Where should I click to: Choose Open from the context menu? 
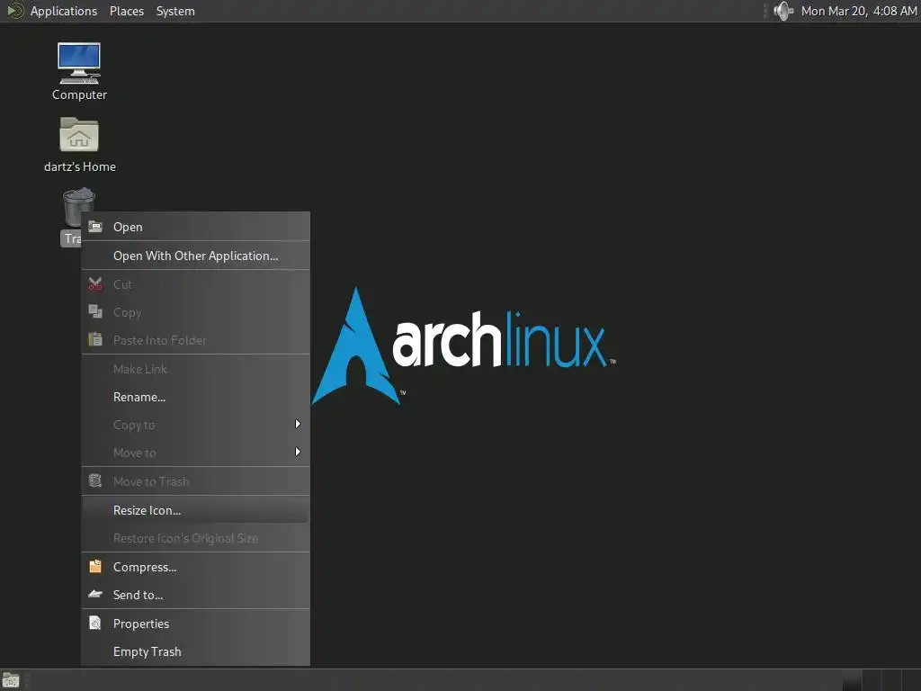pos(195,227)
